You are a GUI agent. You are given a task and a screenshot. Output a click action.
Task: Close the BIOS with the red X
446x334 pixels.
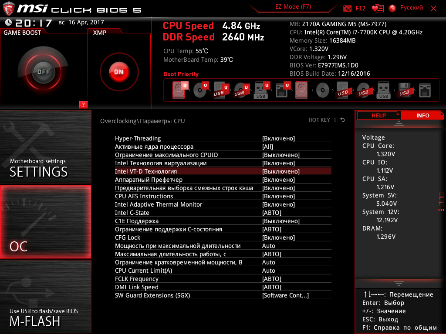[433, 9]
